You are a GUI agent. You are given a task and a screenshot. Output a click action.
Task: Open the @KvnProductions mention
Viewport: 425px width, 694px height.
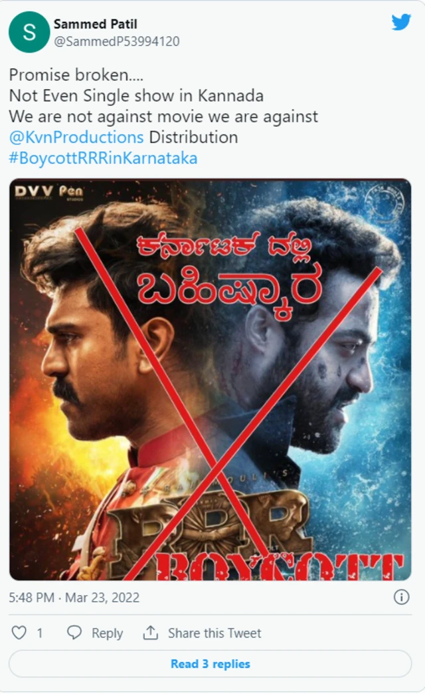[76, 137]
